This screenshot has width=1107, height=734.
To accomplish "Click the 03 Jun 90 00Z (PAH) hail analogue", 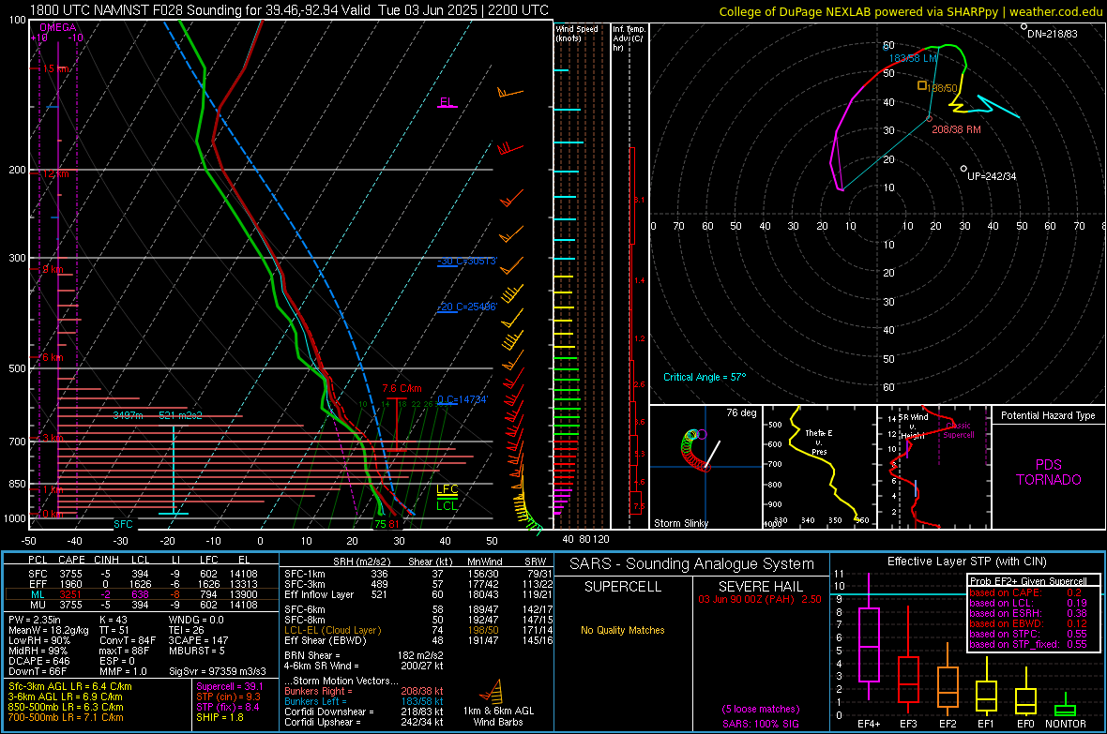I will pos(760,599).
